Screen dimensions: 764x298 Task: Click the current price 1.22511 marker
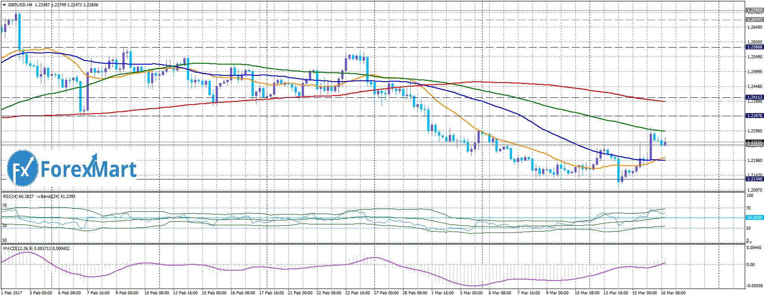tap(754, 145)
